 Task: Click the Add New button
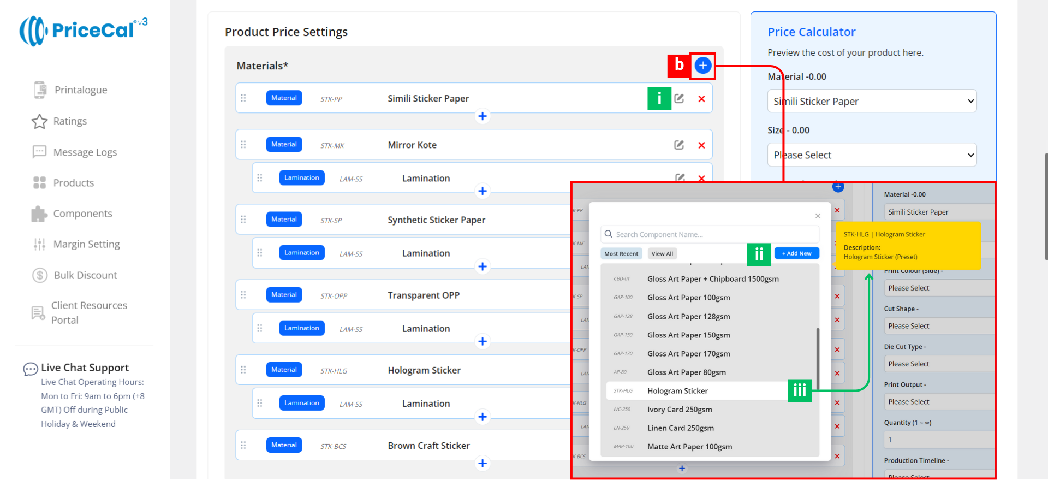click(796, 253)
